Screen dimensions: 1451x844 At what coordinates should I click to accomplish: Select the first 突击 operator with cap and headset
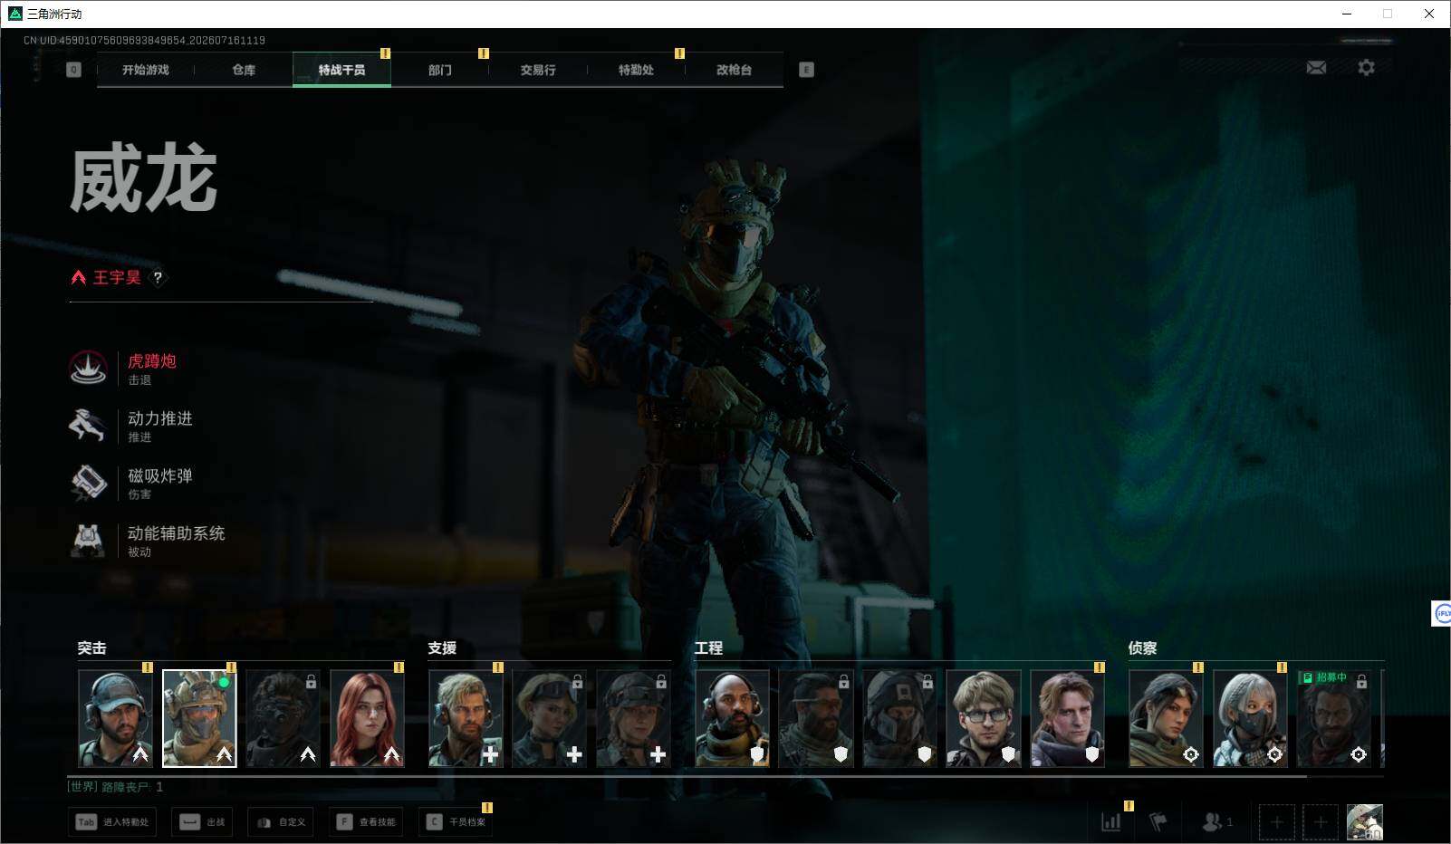pyautogui.click(x=115, y=719)
